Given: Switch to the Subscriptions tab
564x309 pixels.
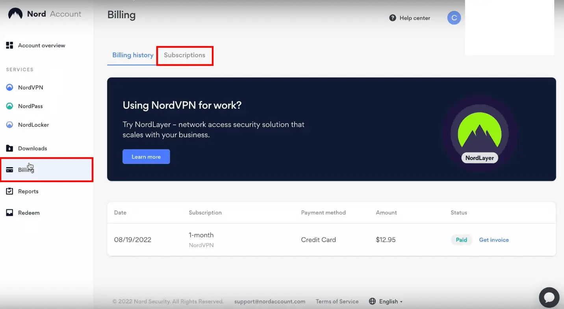Looking at the screenshot, I should click(185, 55).
